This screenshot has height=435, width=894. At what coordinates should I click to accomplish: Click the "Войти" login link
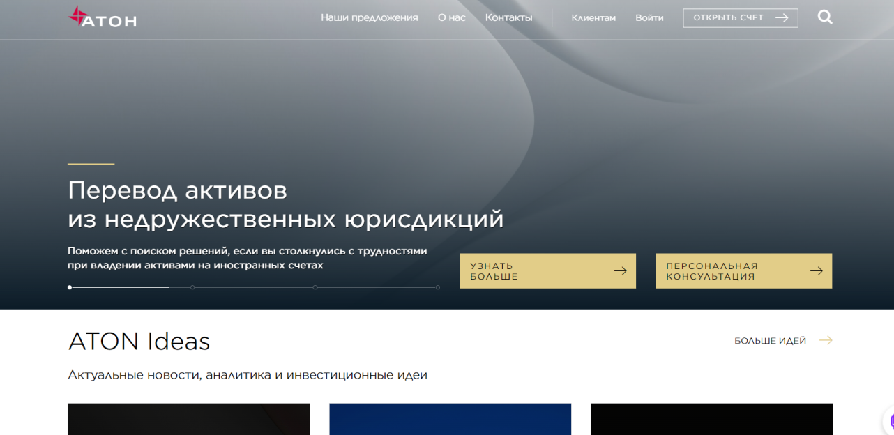point(649,17)
